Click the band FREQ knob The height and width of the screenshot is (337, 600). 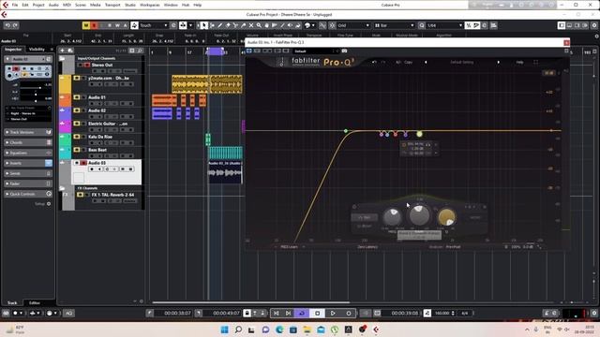coord(393,216)
